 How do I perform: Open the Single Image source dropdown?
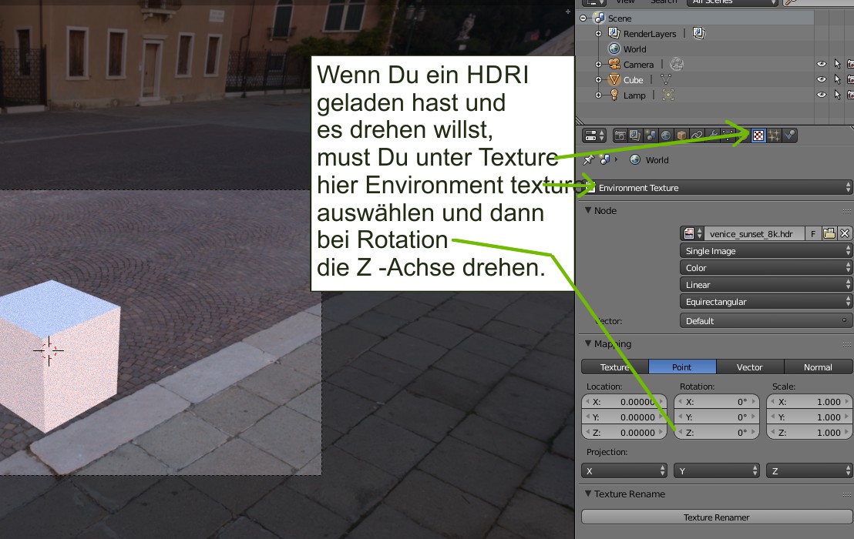(766, 251)
